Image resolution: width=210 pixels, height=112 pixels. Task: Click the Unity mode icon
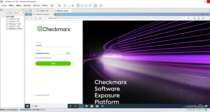[90, 6]
